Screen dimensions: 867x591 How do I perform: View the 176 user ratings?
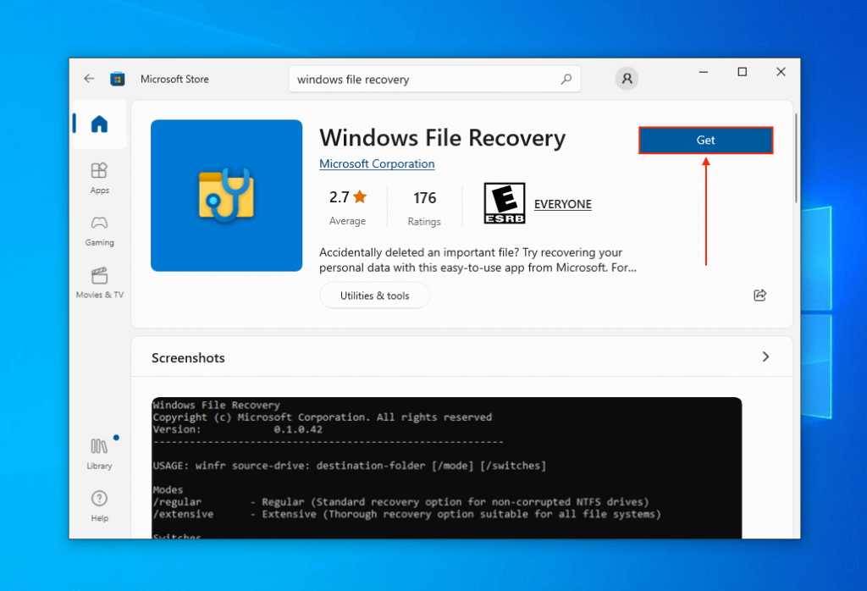(423, 206)
